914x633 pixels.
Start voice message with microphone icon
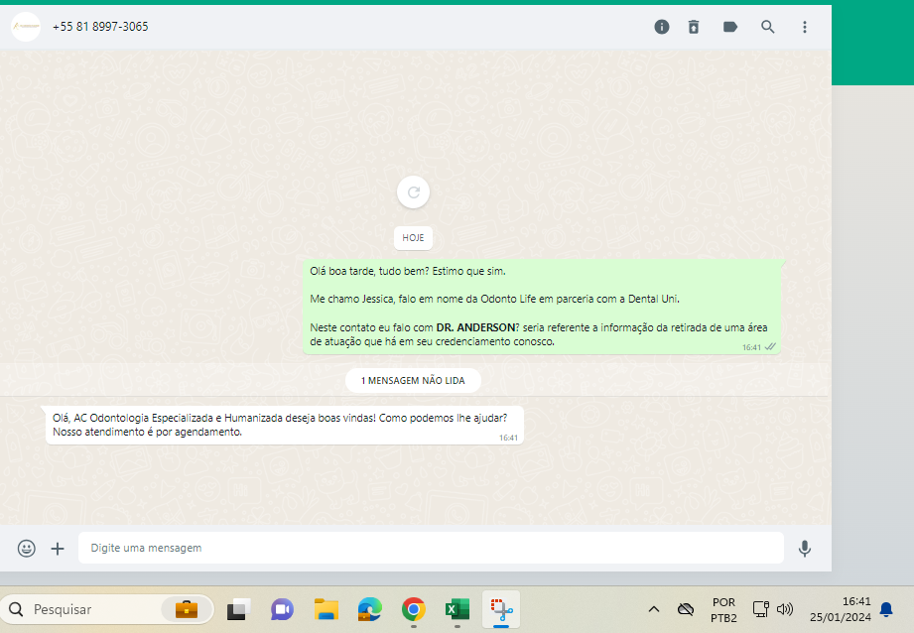pos(805,549)
